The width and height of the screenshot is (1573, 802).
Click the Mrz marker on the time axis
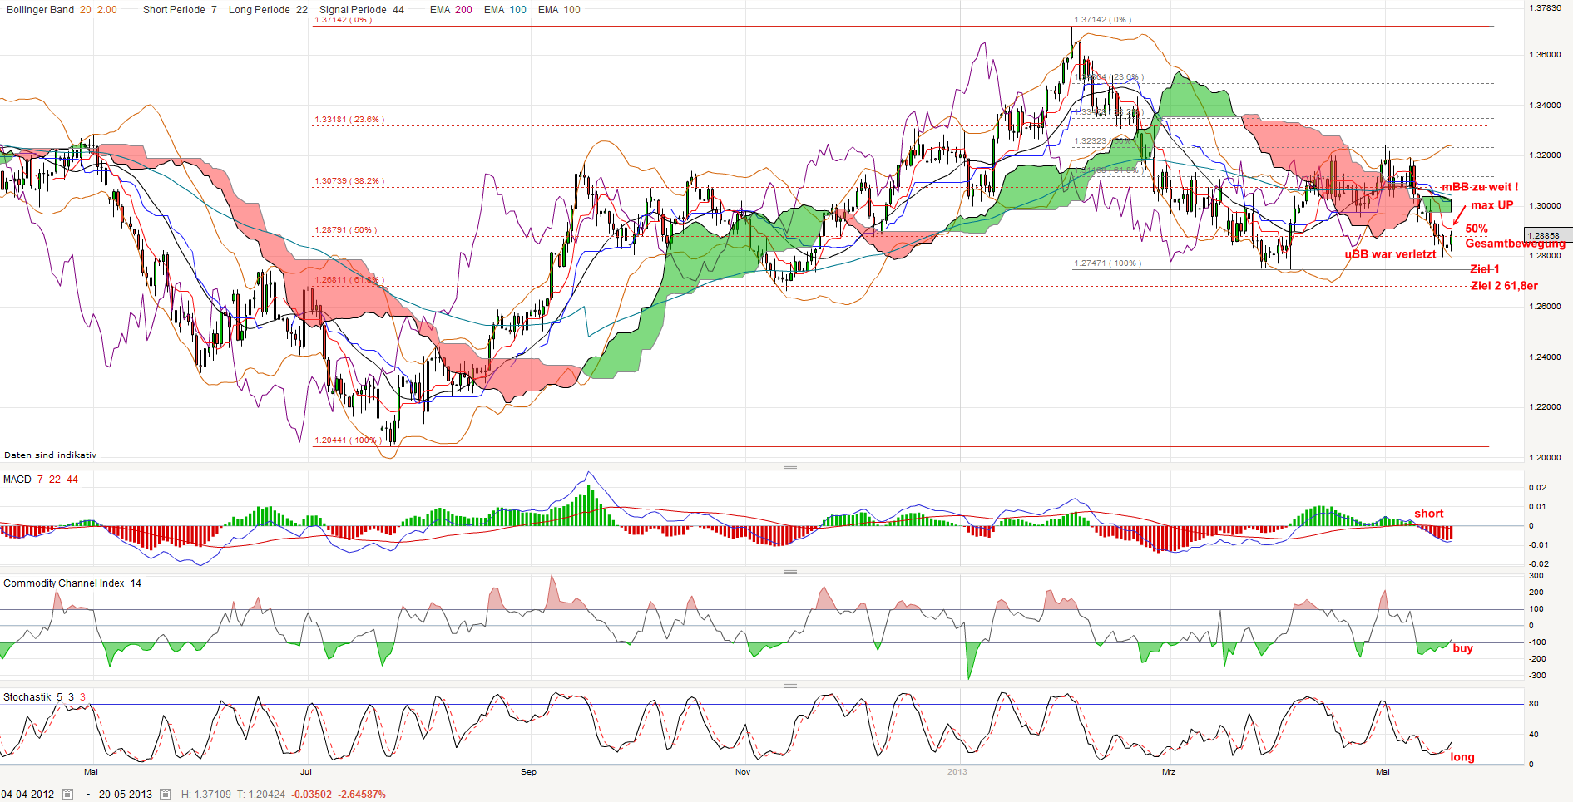point(1169,772)
